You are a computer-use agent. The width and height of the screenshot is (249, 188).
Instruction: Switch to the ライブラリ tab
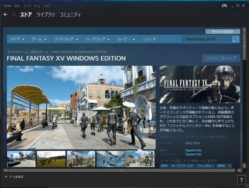pyautogui.click(x=46, y=15)
